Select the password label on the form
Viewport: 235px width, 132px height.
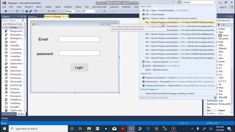click(x=45, y=54)
